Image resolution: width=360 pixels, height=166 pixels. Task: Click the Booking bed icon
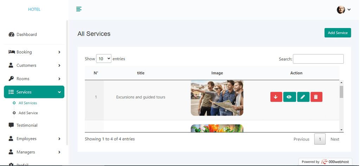point(12,52)
